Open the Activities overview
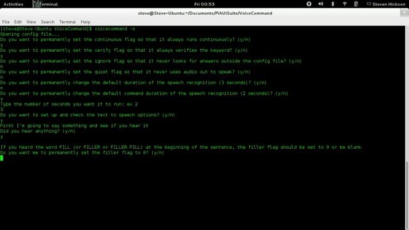This screenshot has height=230, width=409. coord(13,4)
